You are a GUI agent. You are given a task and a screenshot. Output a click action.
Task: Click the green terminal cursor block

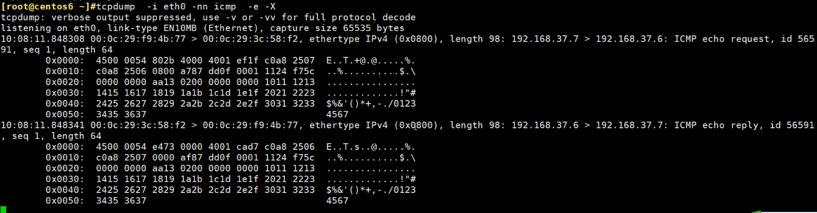[x=3, y=209]
